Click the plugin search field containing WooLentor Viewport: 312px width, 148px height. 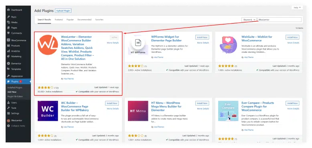(x=279, y=20)
